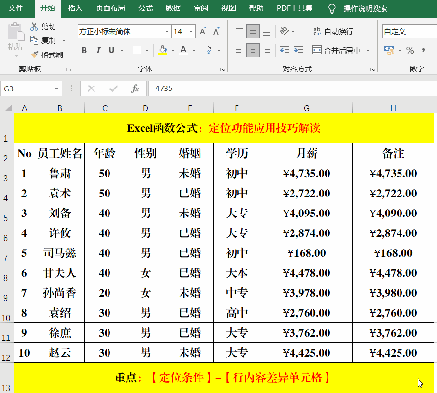Switch to 页面布局 tab

tap(110, 8)
